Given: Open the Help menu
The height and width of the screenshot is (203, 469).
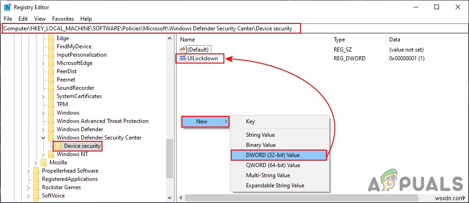Looking at the screenshot, I should [x=86, y=19].
